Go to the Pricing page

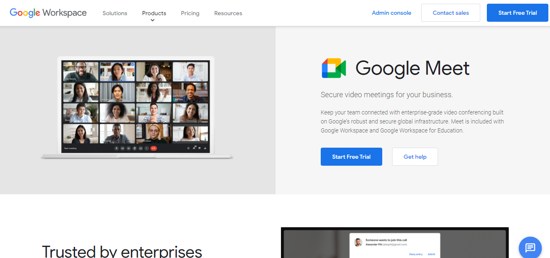tap(190, 13)
